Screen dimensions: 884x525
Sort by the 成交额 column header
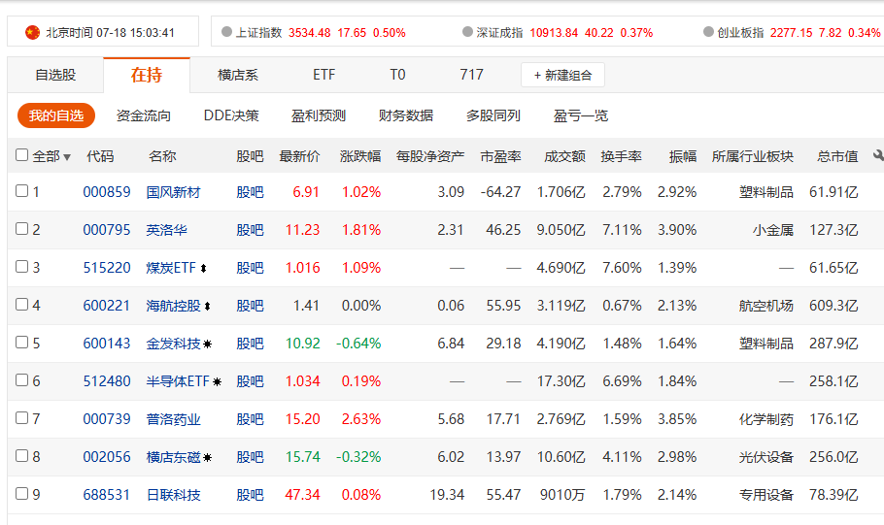[565, 156]
